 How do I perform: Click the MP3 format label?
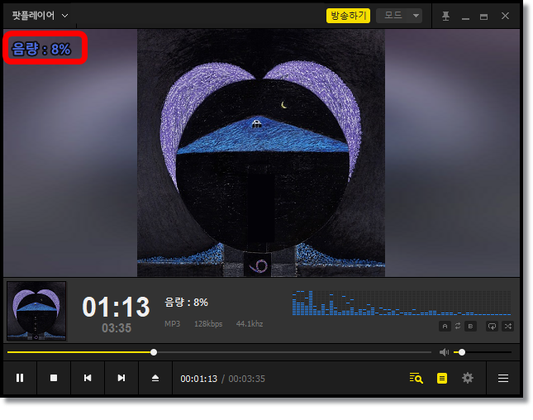tap(173, 324)
